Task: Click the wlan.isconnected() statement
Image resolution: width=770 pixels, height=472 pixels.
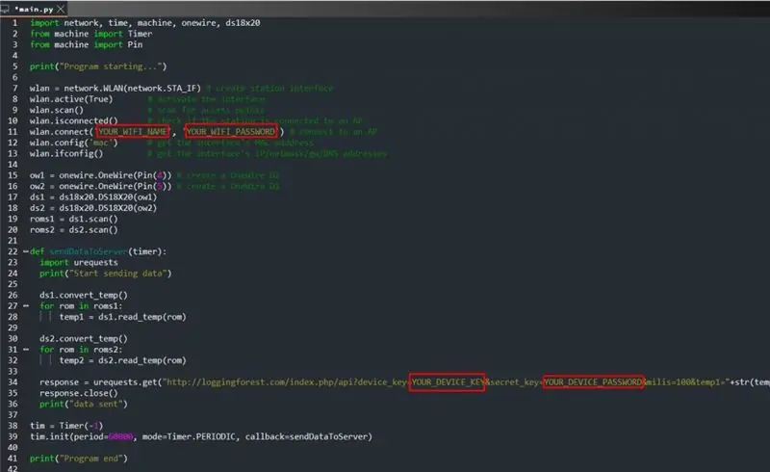Action: pyautogui.click(x=74, y=121)
